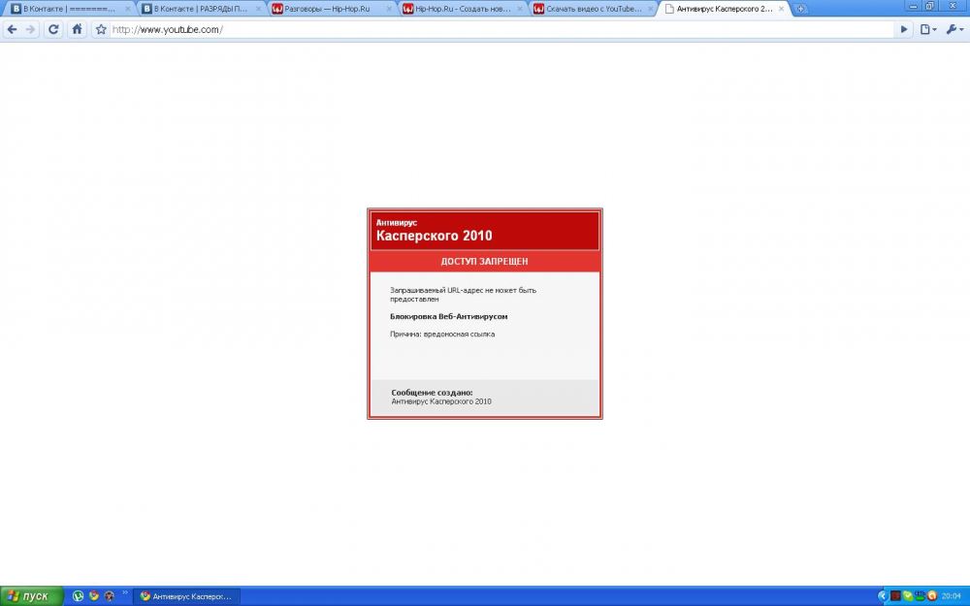Viewport: 970px width, 606px height.
Task: Open the dark red Kaspersky tray icon
Action: (x=894, y=596)
